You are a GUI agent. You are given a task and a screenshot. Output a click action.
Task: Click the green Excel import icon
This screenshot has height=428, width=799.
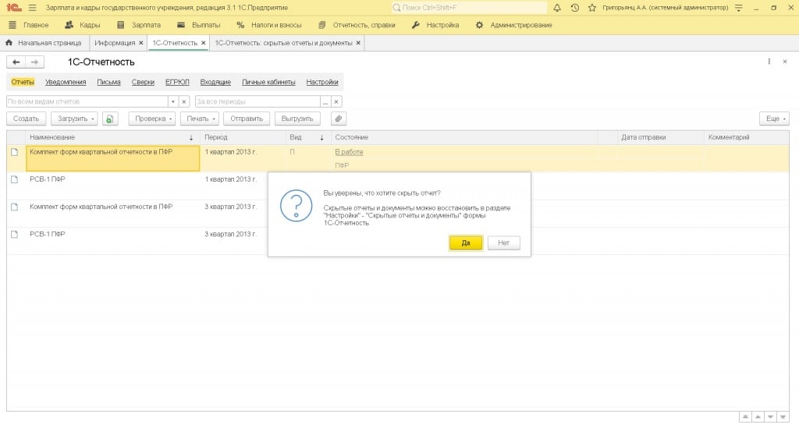point(110,118)
